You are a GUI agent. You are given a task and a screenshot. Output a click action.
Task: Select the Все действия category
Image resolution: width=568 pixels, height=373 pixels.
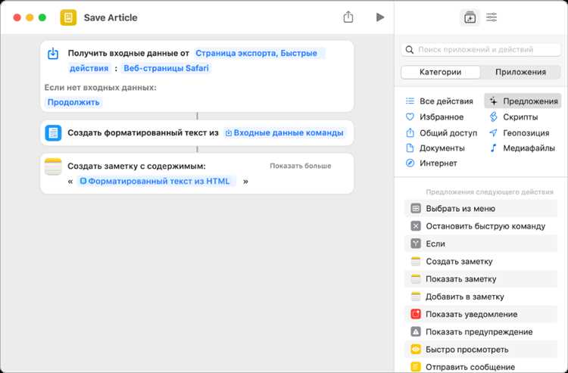coord(439,101)
